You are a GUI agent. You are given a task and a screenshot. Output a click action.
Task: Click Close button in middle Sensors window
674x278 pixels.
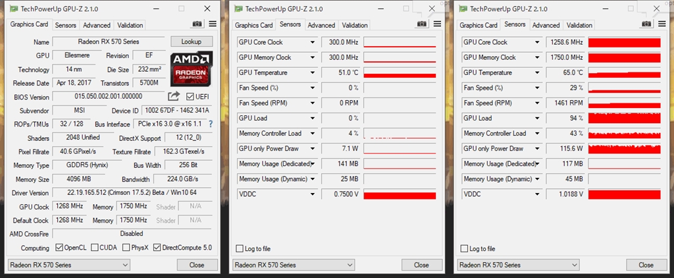point(422,265)
